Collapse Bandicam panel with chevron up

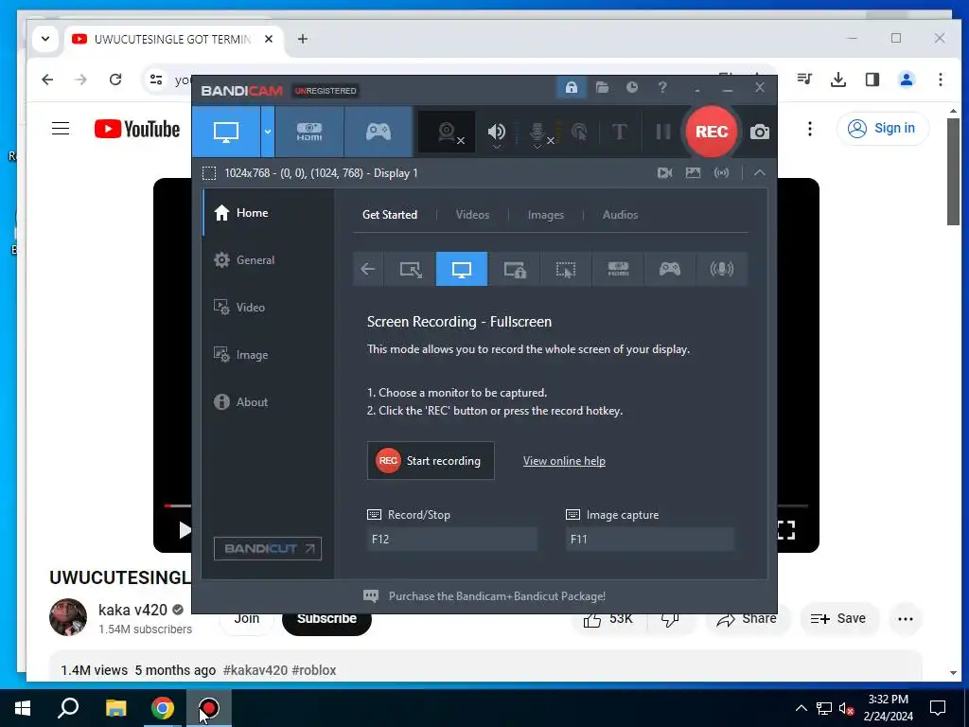[x=760, y=173]
